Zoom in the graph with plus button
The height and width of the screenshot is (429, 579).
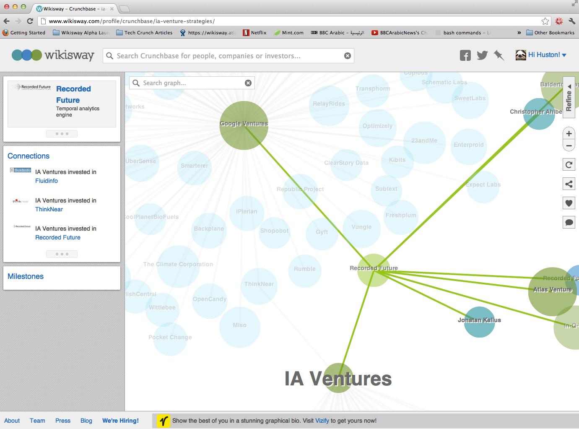point(569,133)
